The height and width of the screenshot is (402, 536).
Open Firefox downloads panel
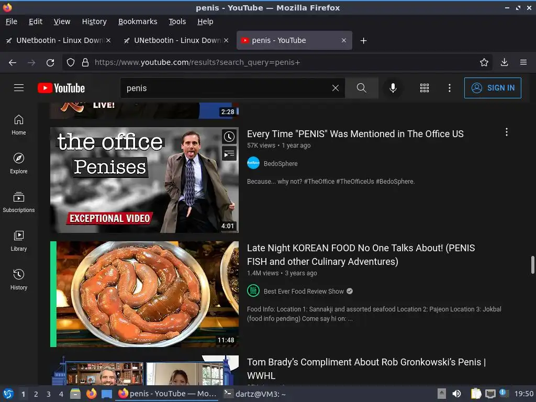click(x=504, y=63)
